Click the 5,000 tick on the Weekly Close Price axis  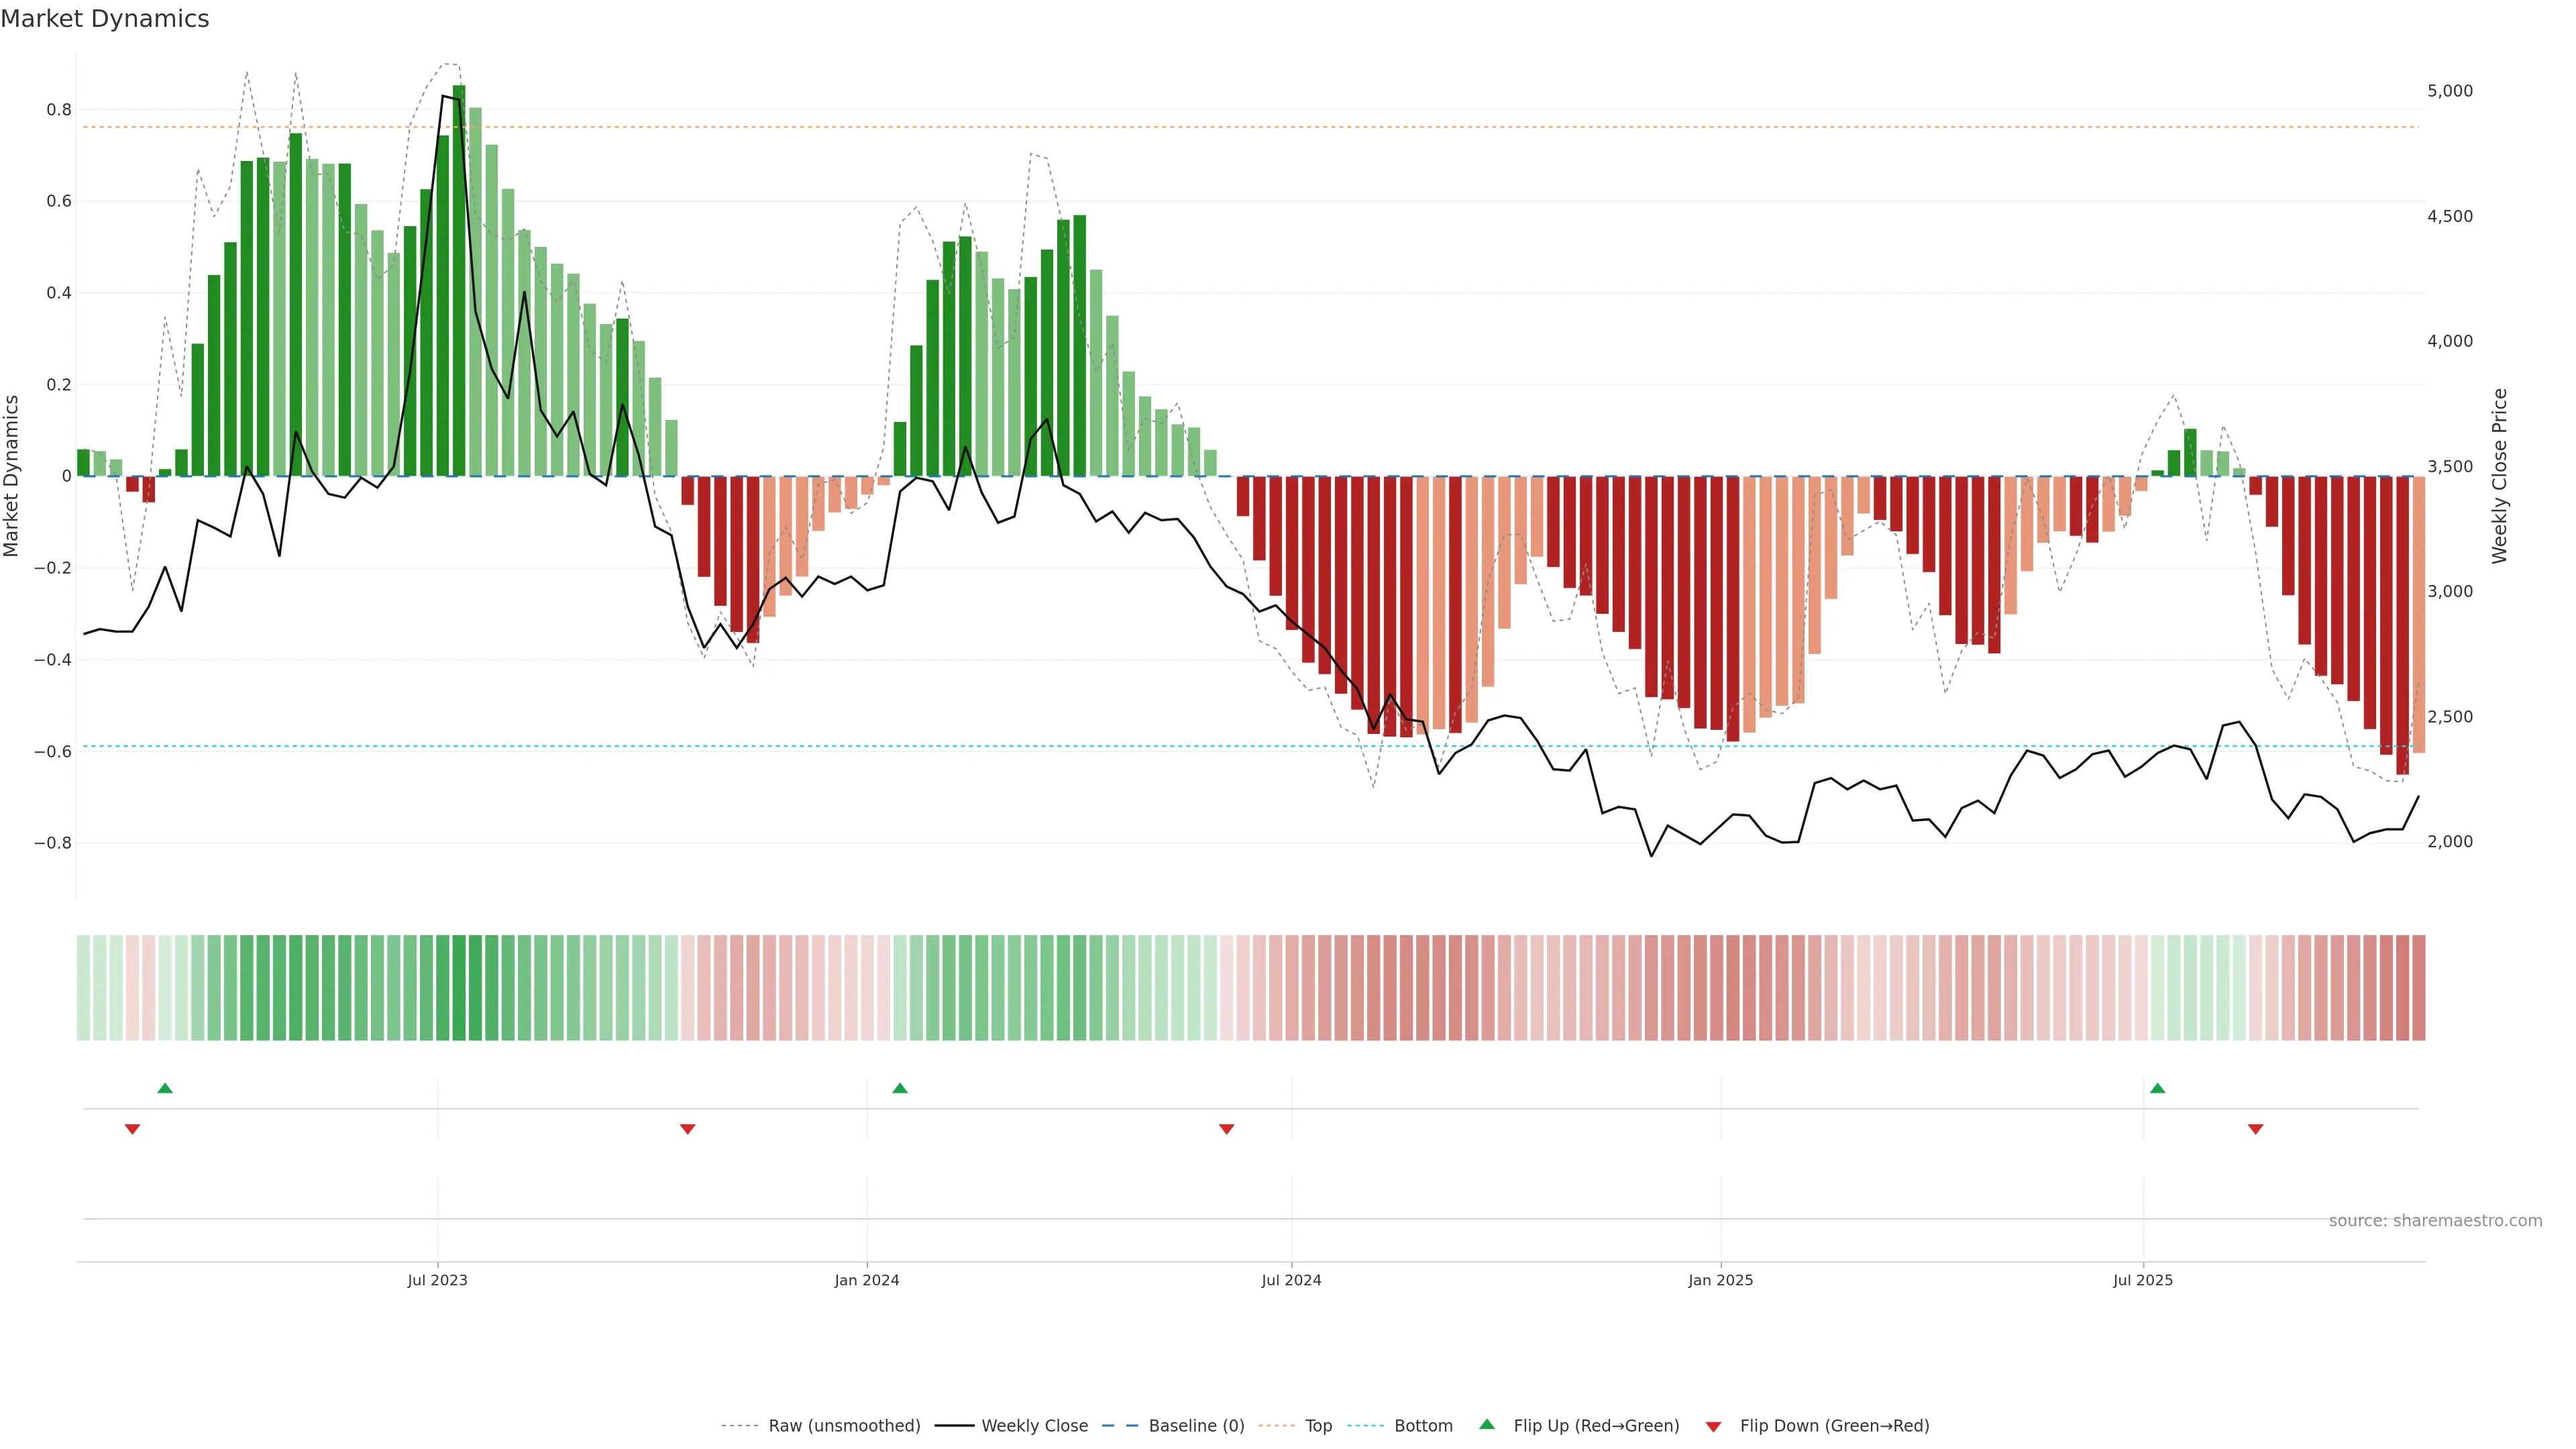tap(2449, 91)
